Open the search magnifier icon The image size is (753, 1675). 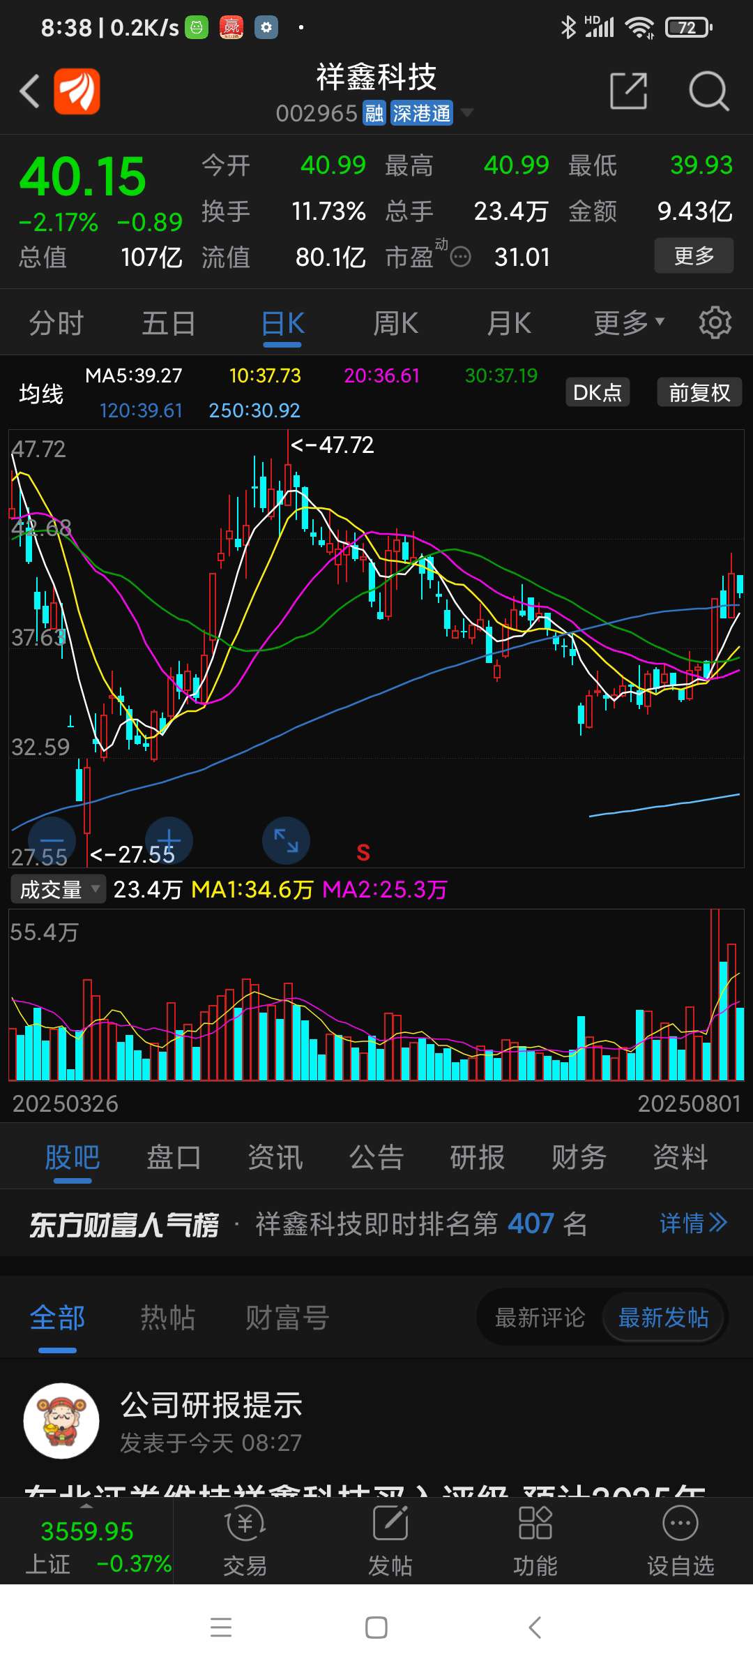click(x=708, y=91)
